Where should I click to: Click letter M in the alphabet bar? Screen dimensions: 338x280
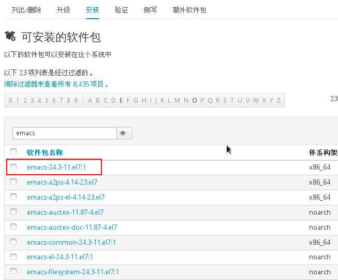(x=177, y=101)
